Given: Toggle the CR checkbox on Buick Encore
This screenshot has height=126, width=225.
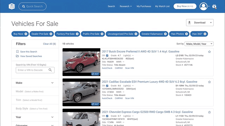Looking at the screenshot, I should (x=107, y=56).
